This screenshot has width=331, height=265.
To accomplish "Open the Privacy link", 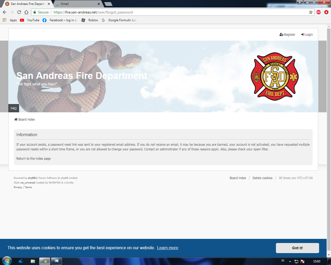I will tap(18, 187).
